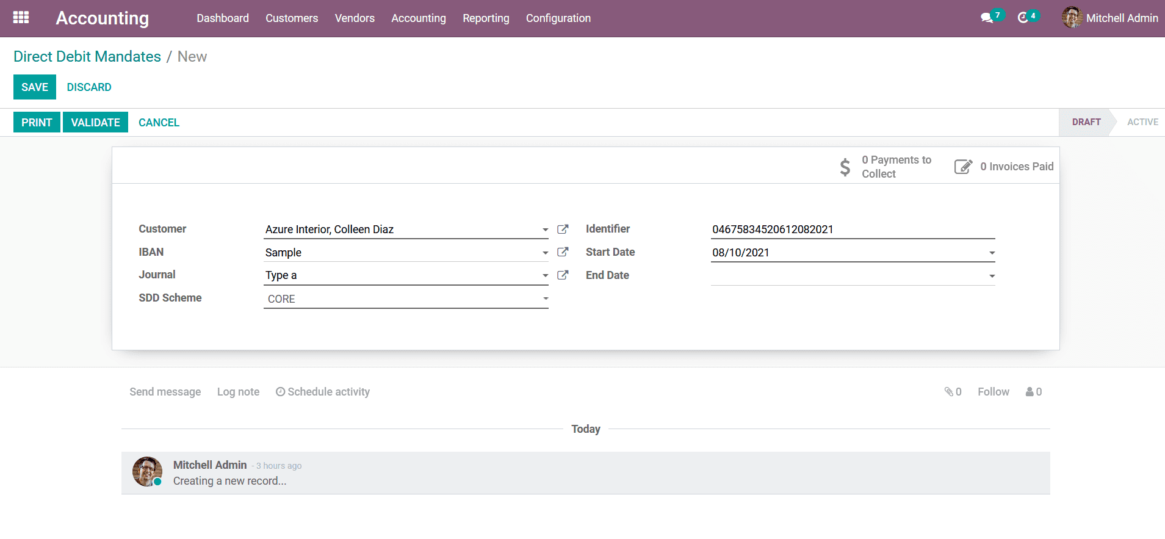The height and width of the screenshot is (539, 1165).
Task: Open IBAN record external link icon
Action: [x=563, y=252]
